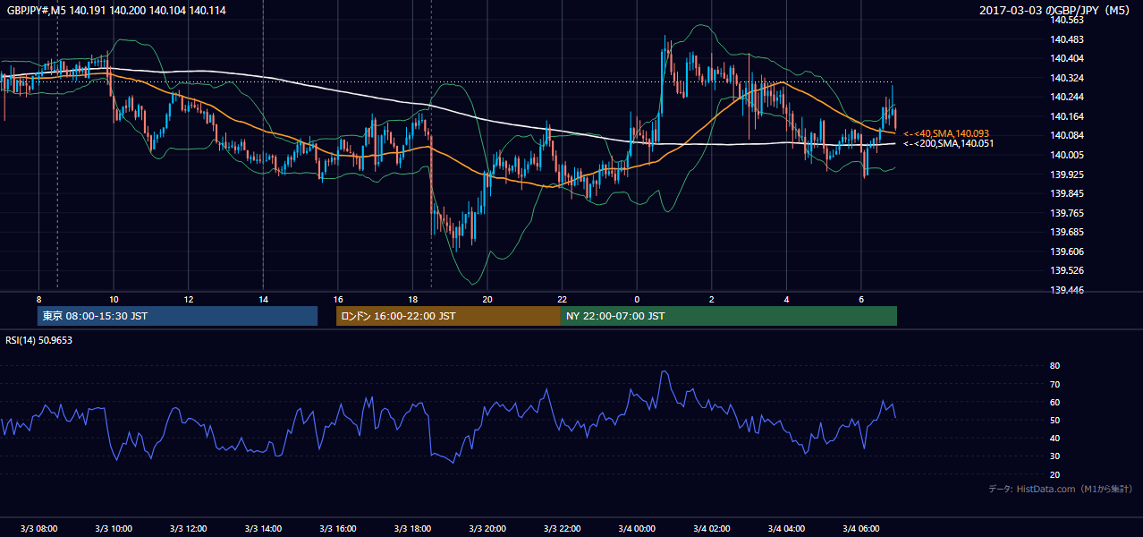Viewport: 1143px width, 537px height.
Task: Select the NY 22:00-07:00 JST session bar
Action: [729, 316]
